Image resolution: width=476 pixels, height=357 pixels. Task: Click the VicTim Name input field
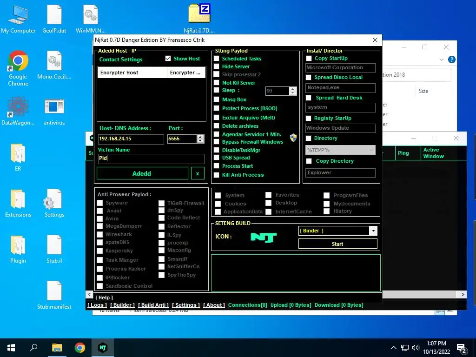[x=151, y=158]
